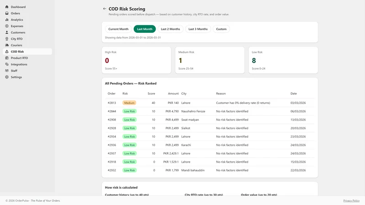Click order number #2936
The width and height of the screenshot is (365, 205).
(112, 145)
